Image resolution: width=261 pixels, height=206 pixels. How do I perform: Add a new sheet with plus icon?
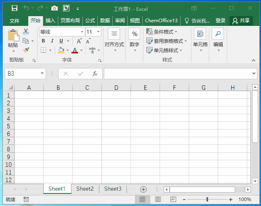143,189
